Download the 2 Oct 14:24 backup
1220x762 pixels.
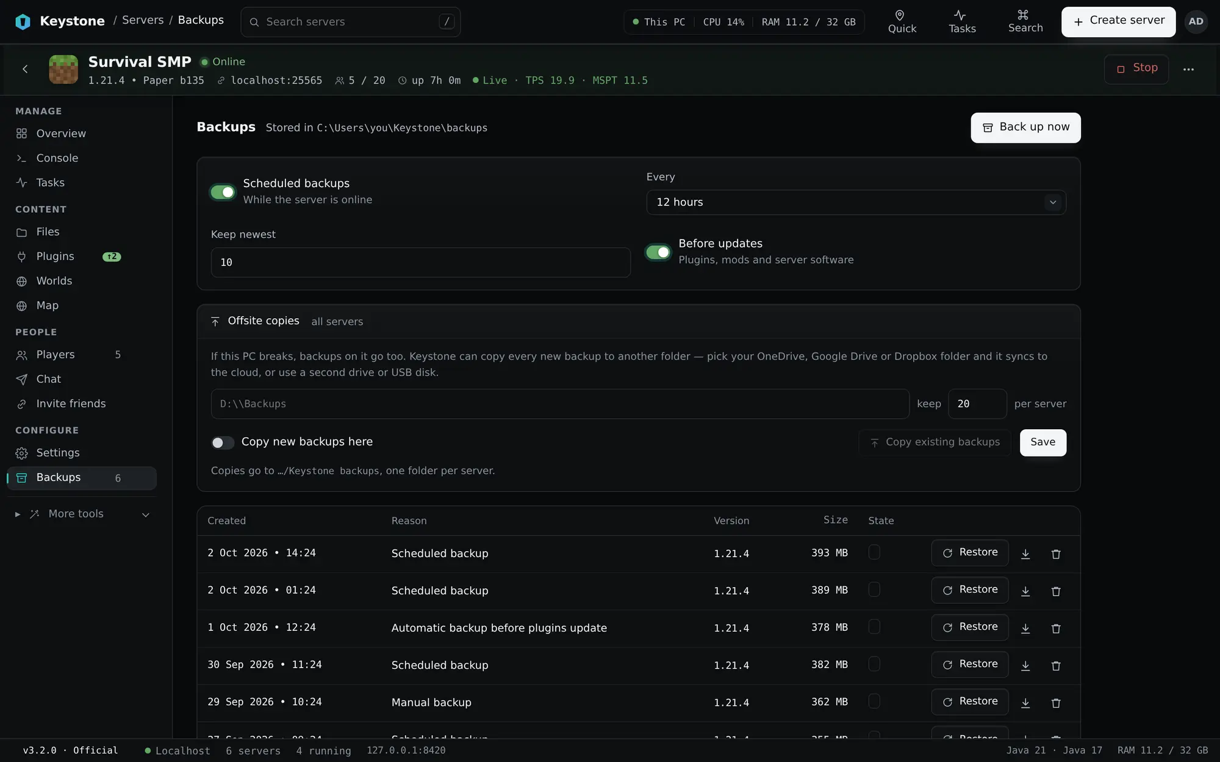pos(1025,554)
